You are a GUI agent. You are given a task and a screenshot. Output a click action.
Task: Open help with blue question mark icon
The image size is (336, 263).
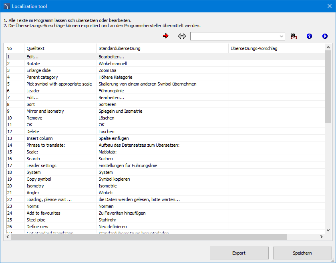(309, 36)
